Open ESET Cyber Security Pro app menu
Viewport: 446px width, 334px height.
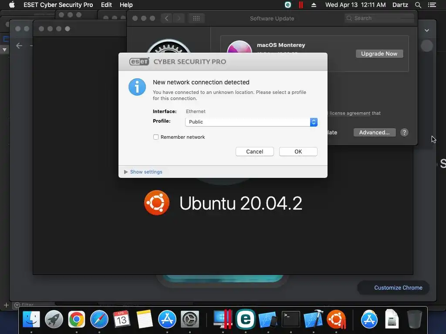58,5
